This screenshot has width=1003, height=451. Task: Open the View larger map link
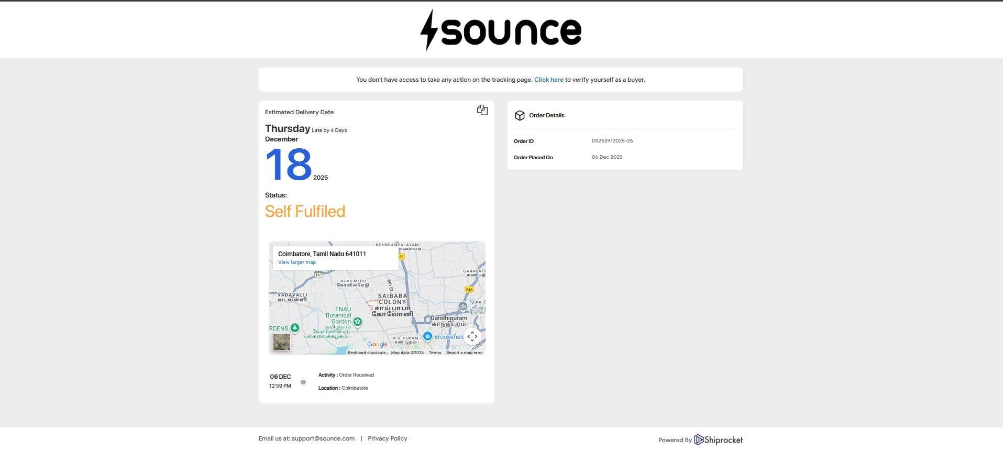(x=296, y=262)
